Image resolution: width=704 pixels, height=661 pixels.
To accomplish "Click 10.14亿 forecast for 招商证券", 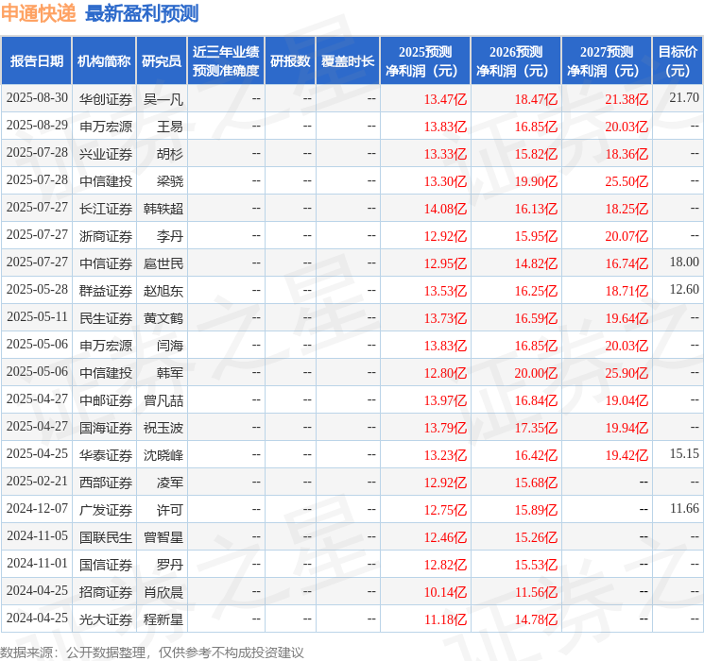I will pyautogui.click(x=445, y=592).
